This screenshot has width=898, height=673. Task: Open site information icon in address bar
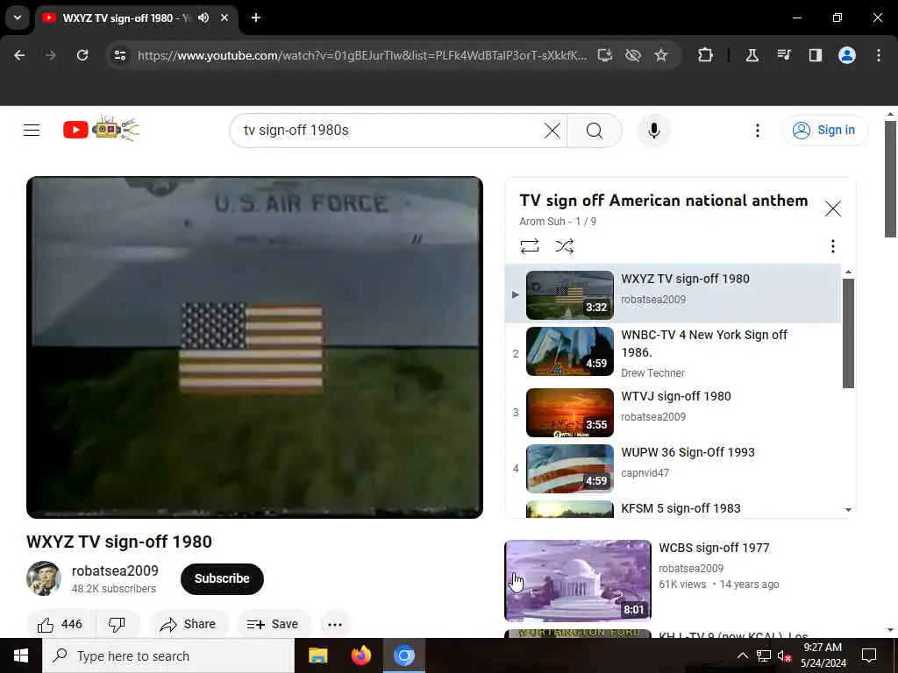(x=119, y=55)
